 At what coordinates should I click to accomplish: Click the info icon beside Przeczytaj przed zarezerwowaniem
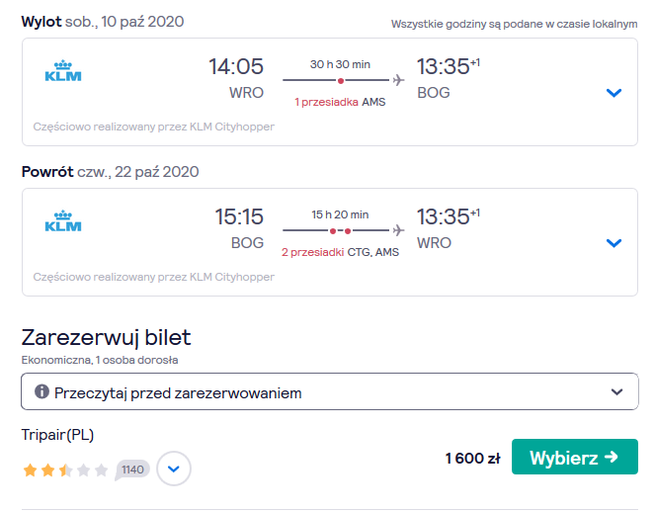coord(41,391)
